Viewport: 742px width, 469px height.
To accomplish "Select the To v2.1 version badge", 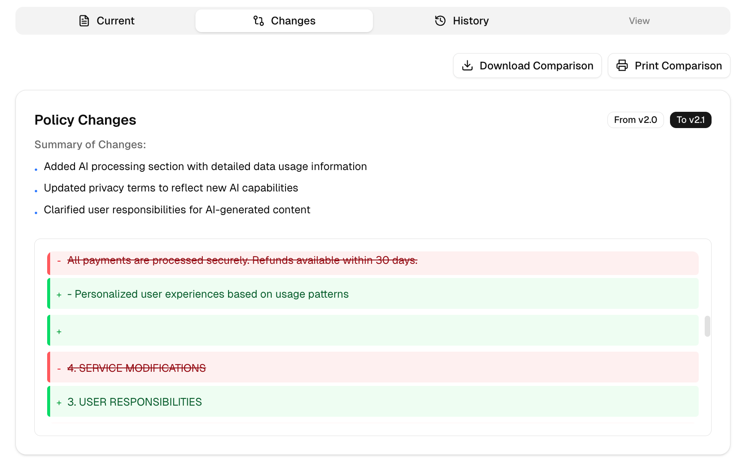I will pos(690,120).
